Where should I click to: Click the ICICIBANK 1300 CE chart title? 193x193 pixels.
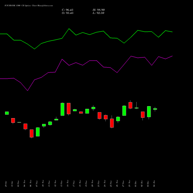[29, 6]
